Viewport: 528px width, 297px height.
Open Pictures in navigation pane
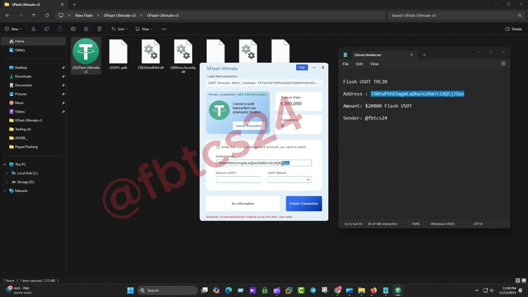pyautogui.click(x=33, y=94)
